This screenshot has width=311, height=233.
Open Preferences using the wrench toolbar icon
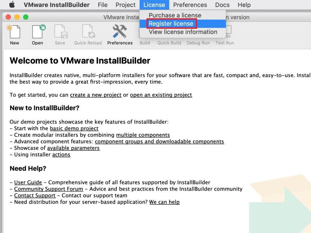pos(120,33)
